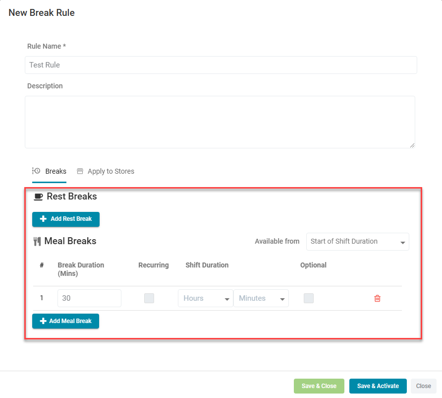
Task: Click the plus icon on Add Rest Break
Action: pyautogui.click(x=43, y=219)
